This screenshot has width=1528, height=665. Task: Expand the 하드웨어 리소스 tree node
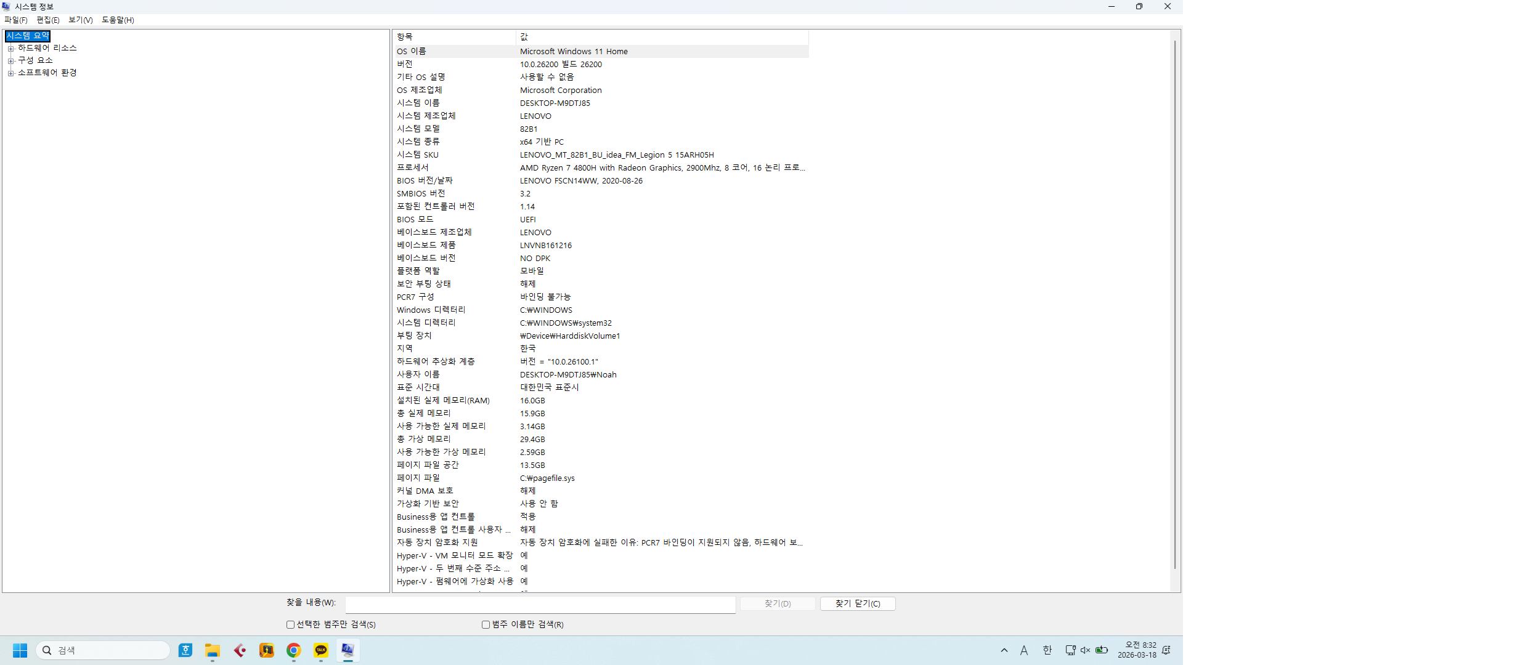(x=10, y=48)
